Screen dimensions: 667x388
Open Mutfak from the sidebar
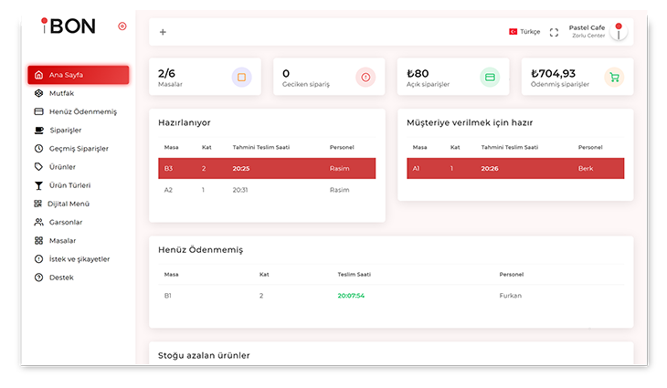click(x=61, y=93)
